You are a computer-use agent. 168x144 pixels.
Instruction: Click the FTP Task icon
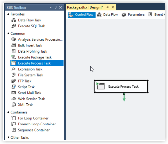tap(14, 81)
